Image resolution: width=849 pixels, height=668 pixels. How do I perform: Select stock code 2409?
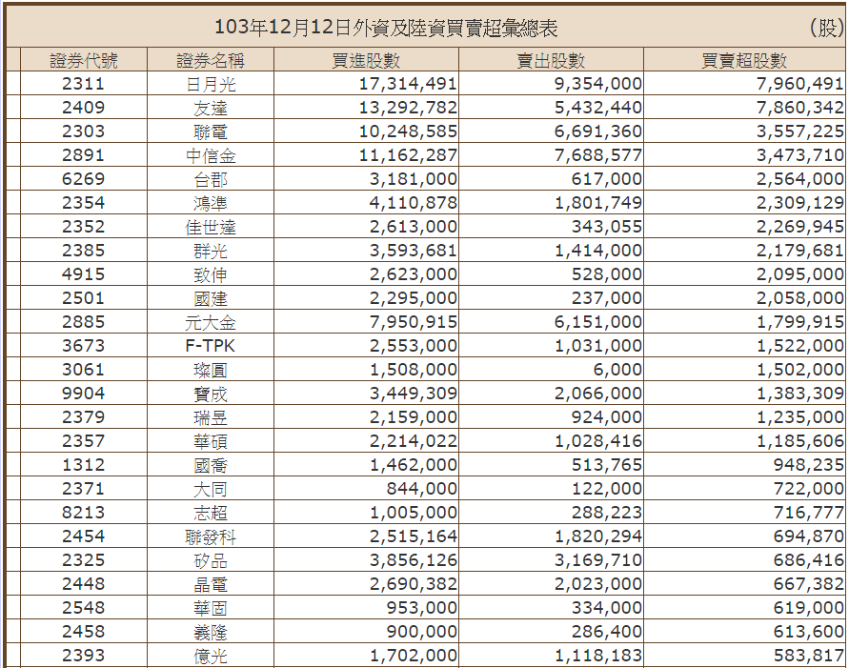[84, 108]
